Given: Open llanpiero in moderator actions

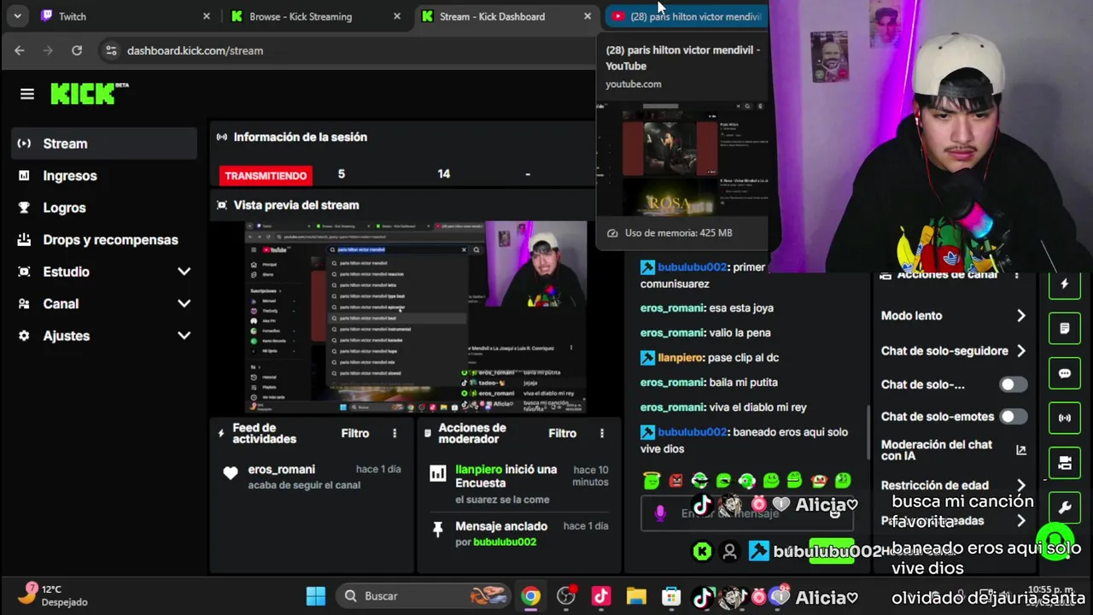Looking at the screenshot, I should (478, 470).
